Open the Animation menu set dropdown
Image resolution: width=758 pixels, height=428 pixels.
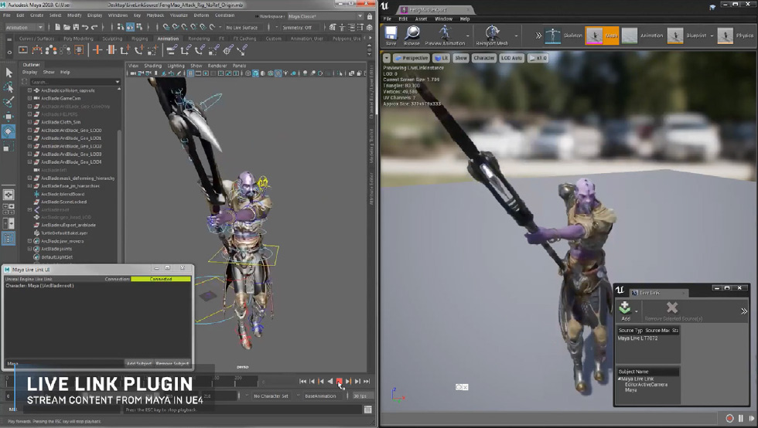(x=24, y=28)
